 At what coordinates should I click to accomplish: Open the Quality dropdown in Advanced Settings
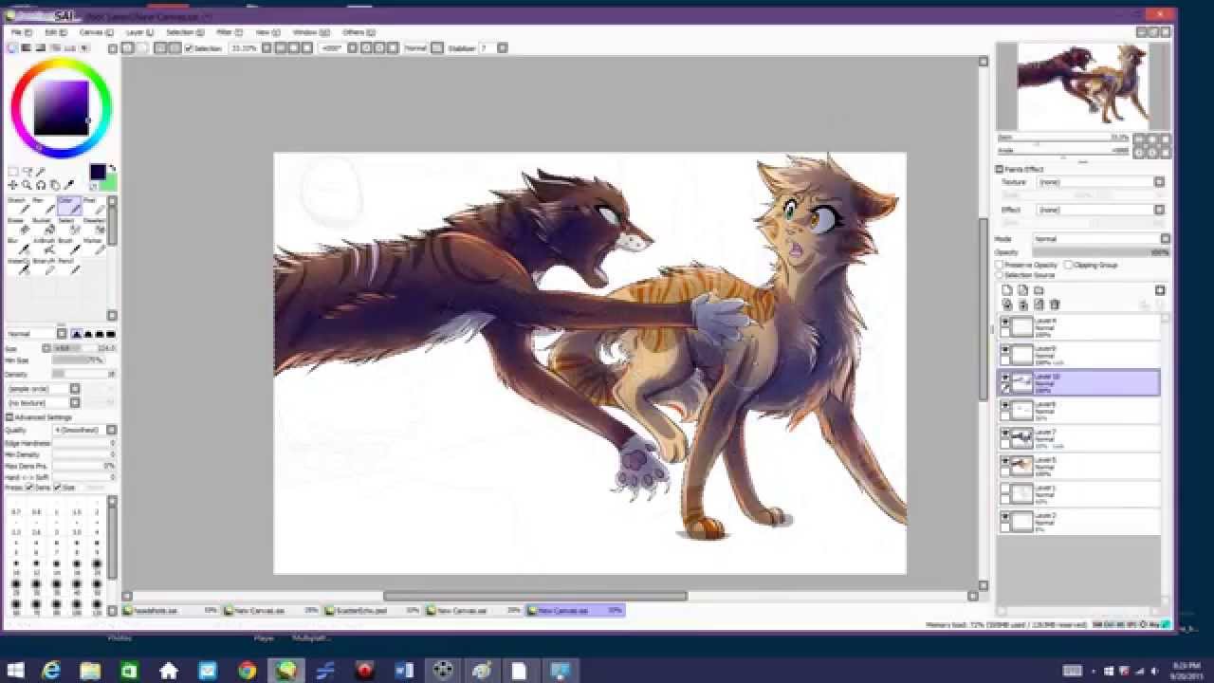(84, 431)
